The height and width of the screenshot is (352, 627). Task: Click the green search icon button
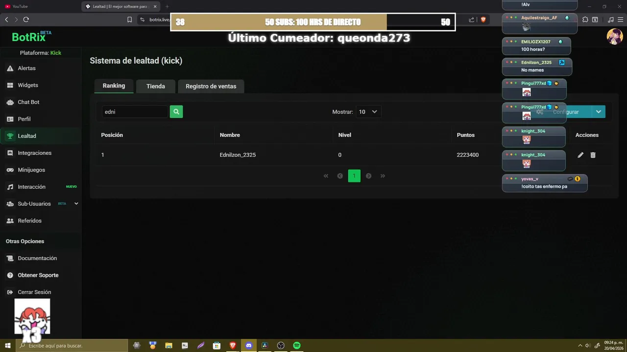[x=176, y=111]
